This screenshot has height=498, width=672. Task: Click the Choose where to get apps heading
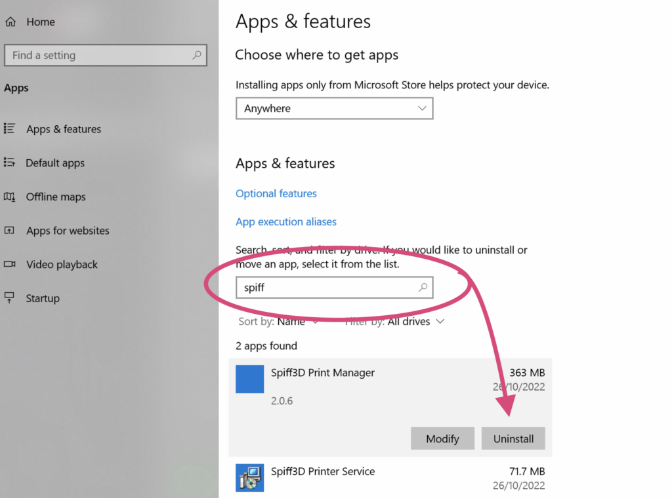tap(317, 55)
